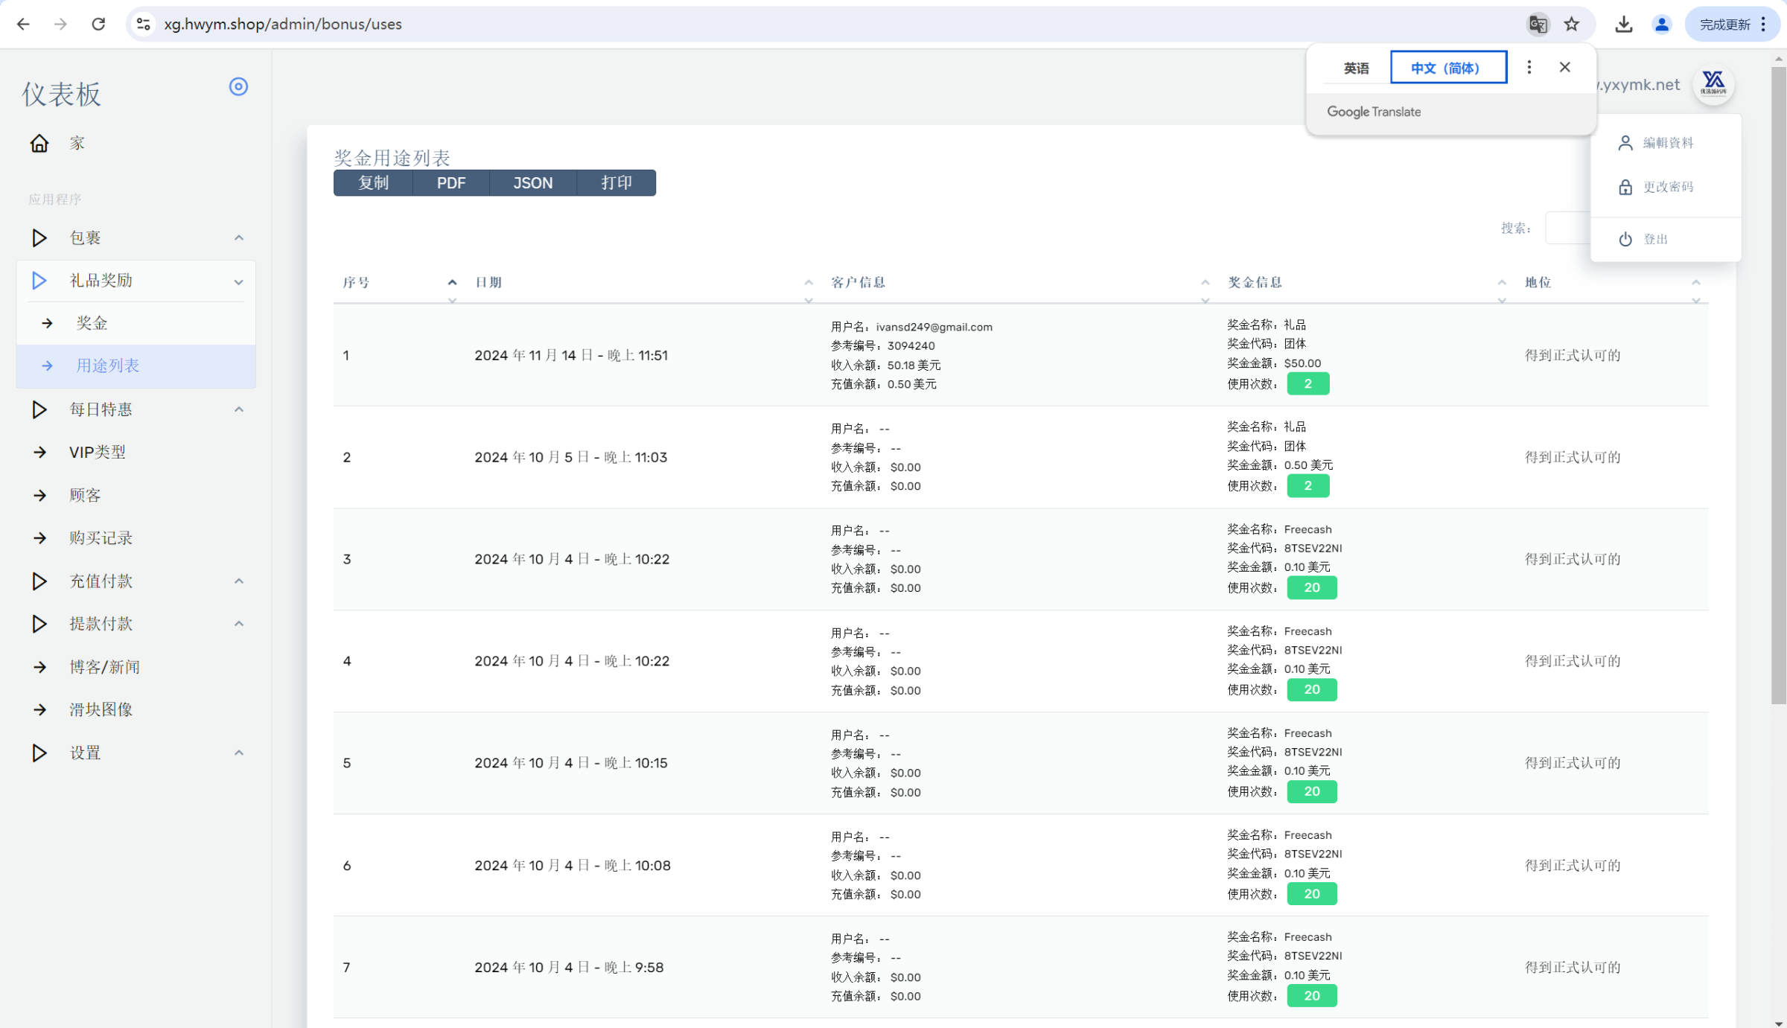The width and height of the screenshot is (1787, 1028).
Task: Open browser downloads icon
Action: [1624, 25]
